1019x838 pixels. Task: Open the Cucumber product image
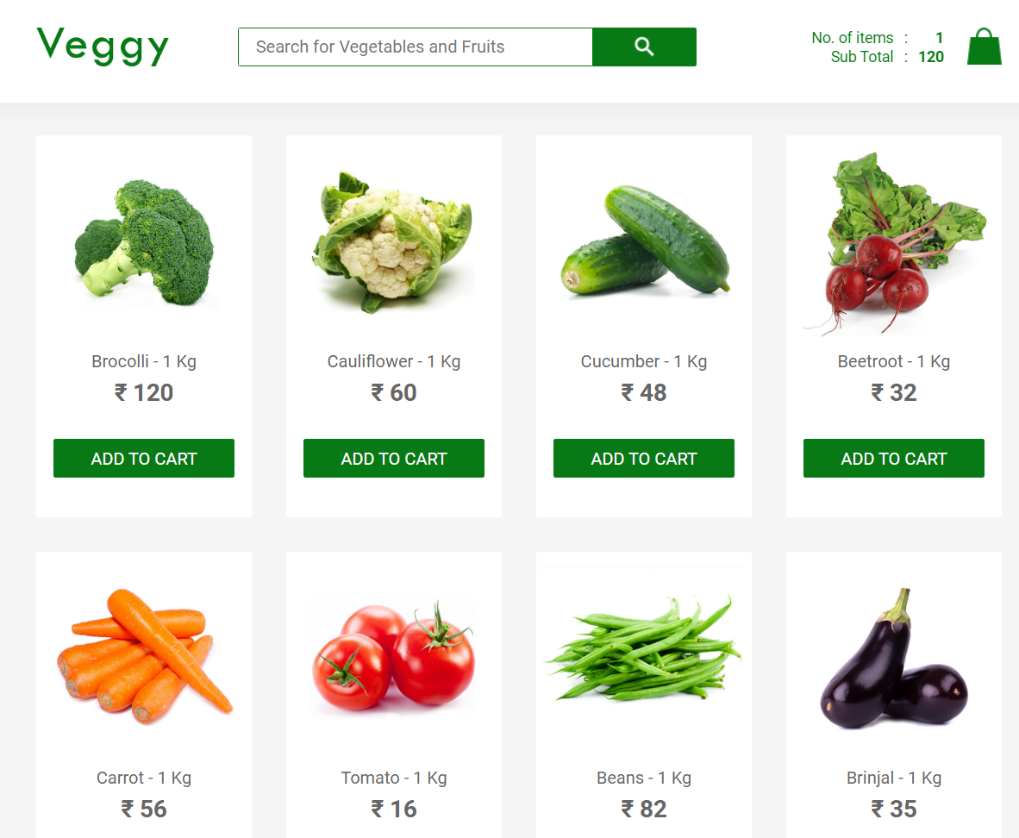coord(644,241)
